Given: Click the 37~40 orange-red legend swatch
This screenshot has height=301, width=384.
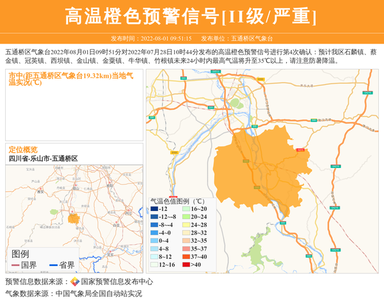Looking at the screenshot, I should point(185,256).
